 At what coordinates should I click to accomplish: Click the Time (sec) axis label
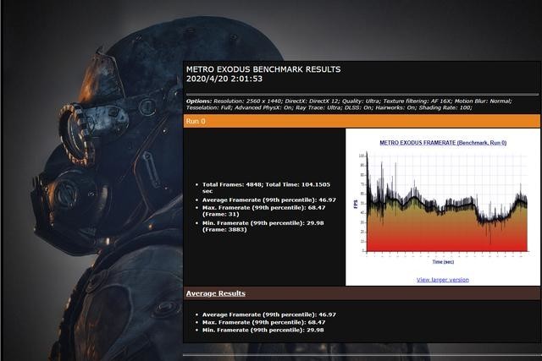[443, 262]
